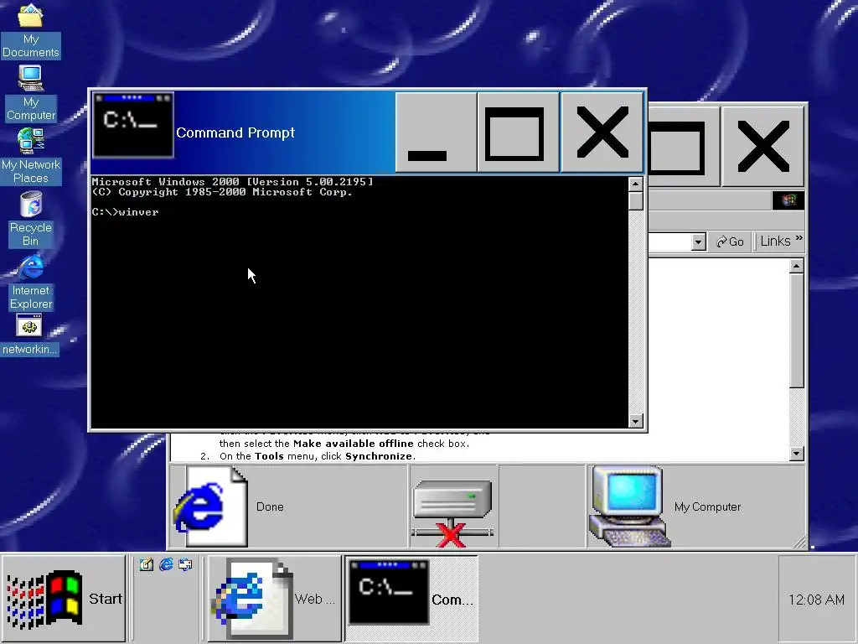The width and height of the screenshot is (858, 644).
Task: Launch Internet Explorer from Quick Launch
Action: [166, 564]
